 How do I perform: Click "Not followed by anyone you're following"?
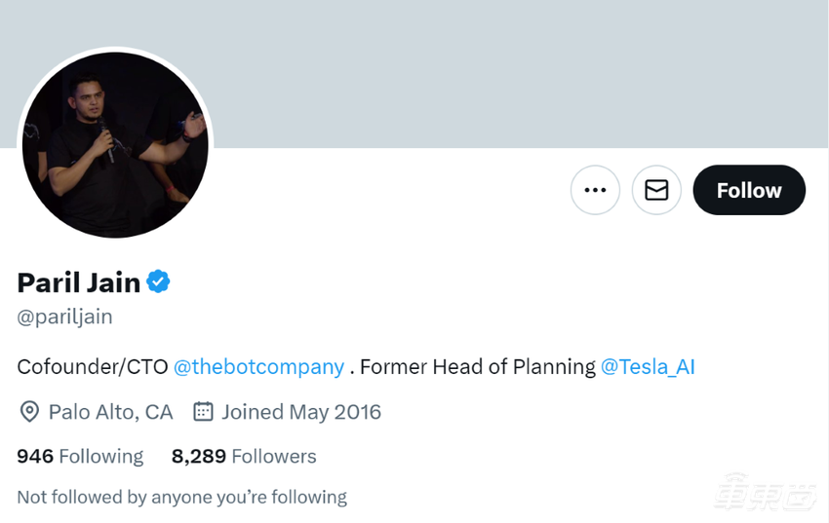tap(181, 497)
